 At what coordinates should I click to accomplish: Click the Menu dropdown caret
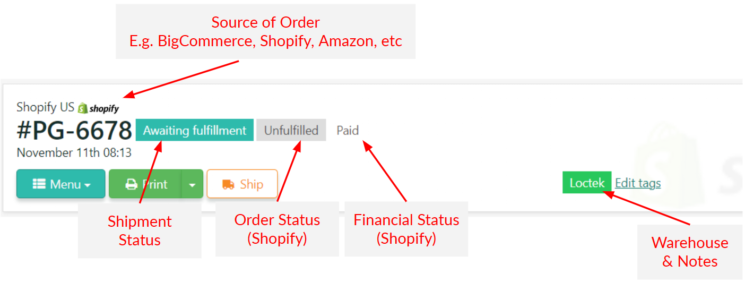[88, 185]
